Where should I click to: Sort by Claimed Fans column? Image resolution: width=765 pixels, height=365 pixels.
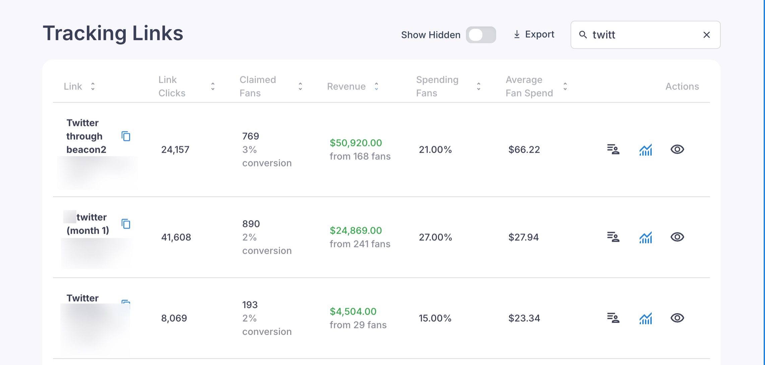point(300,86)
